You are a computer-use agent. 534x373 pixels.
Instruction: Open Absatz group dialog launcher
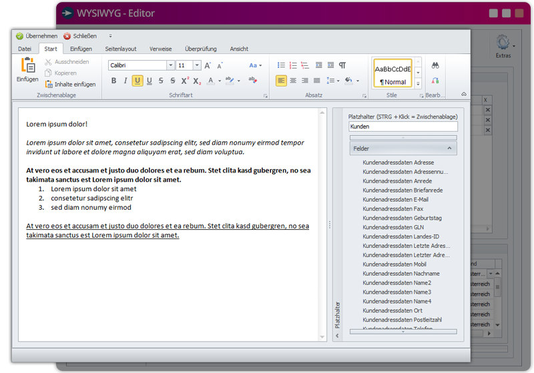364,96
